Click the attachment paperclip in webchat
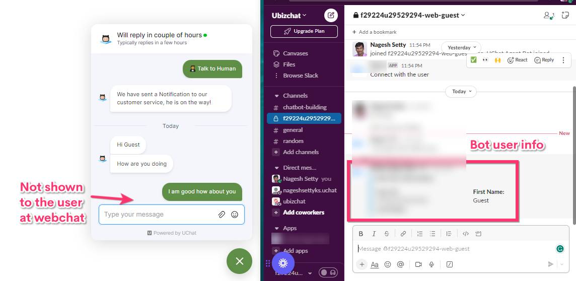576x281 pixels. point(222,215)
